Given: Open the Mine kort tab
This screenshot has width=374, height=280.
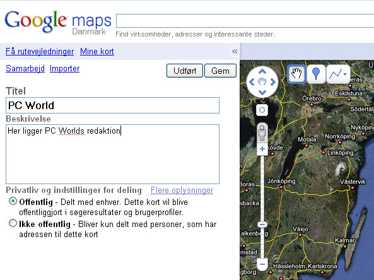Looking at the screenshot, I should pyautogui.click(x=97, y=51).
